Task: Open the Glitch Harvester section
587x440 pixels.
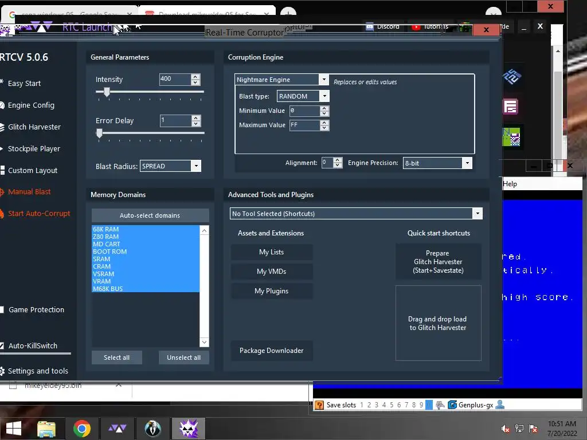Action: [34, 127]
